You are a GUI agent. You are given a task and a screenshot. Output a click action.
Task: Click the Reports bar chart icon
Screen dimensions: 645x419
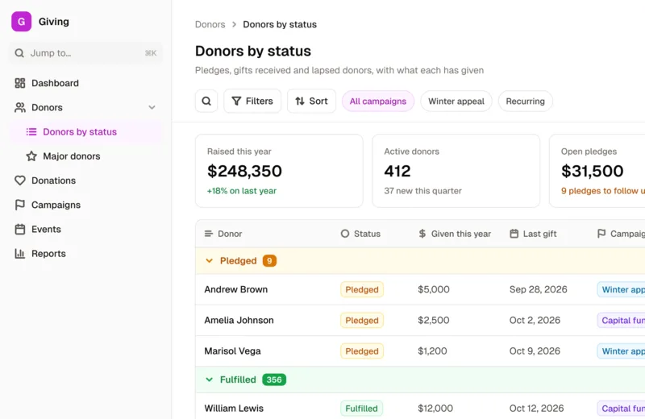19,253
